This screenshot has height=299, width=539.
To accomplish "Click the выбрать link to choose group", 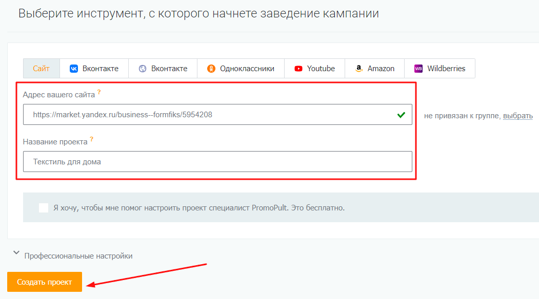I will pyautogui.click(x=517, y=116).
